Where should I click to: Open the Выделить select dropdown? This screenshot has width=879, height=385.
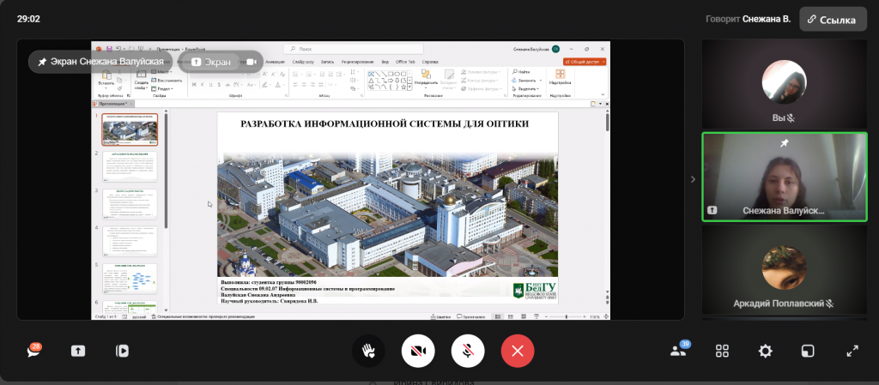pyautogui.click(x=526, y=88)
